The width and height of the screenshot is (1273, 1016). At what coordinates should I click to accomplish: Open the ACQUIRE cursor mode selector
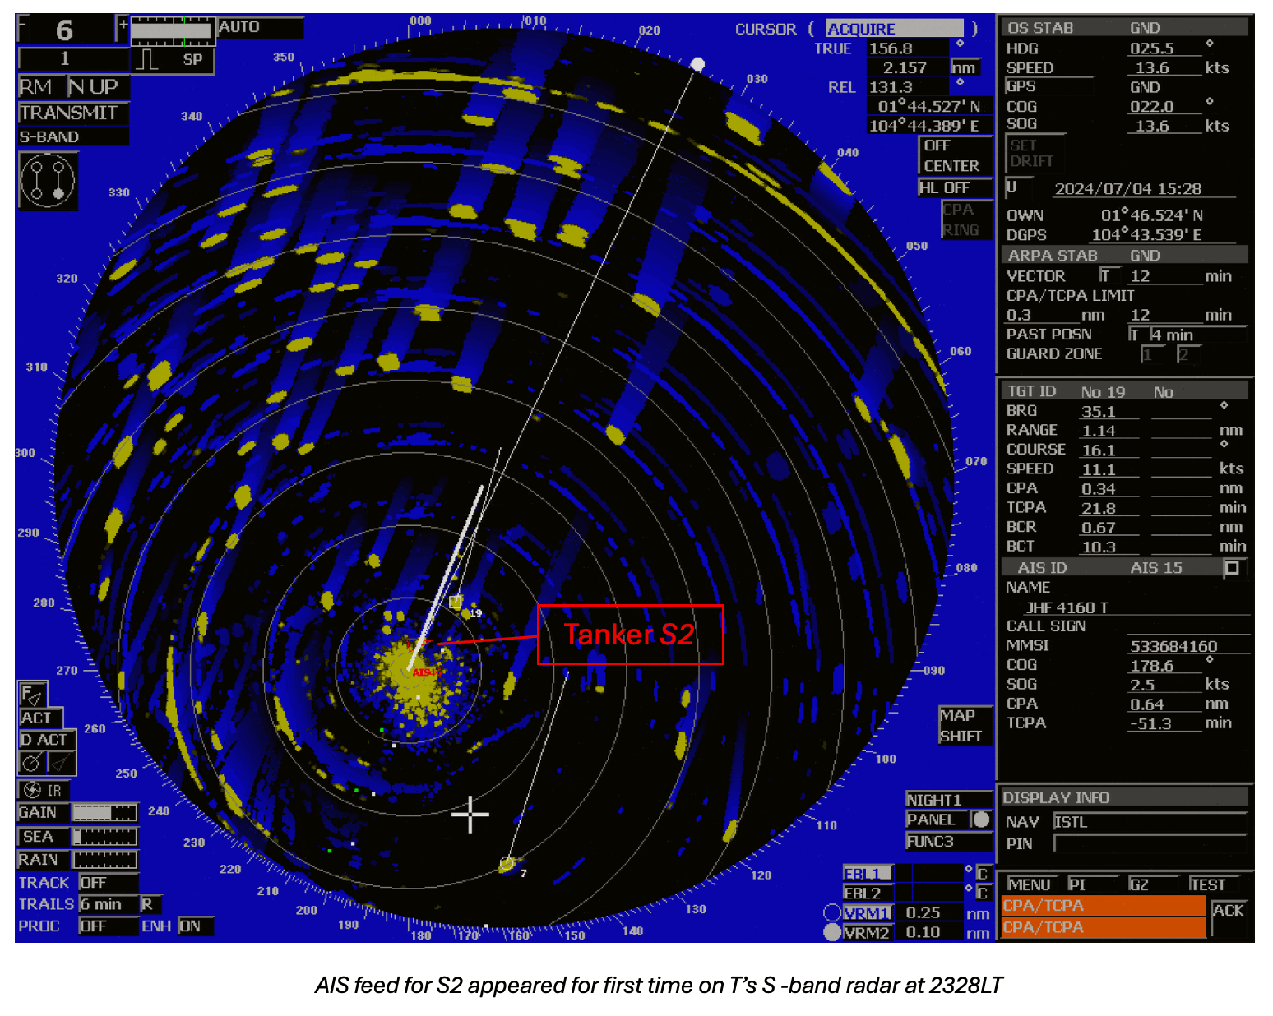pos(895,29)
